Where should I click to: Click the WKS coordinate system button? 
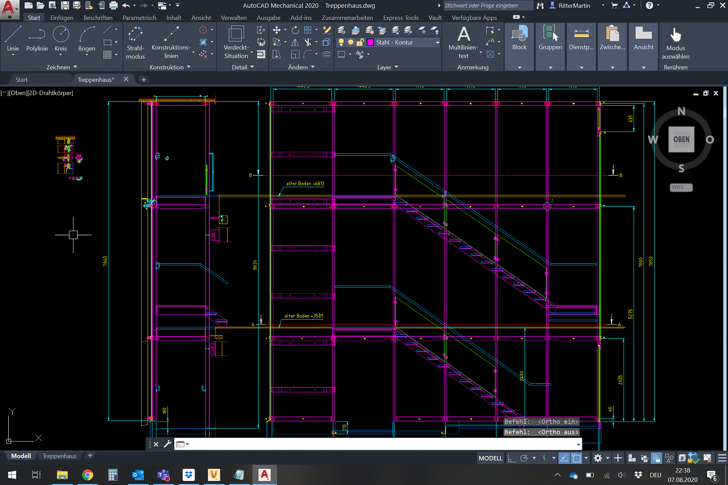coord(681,187)
